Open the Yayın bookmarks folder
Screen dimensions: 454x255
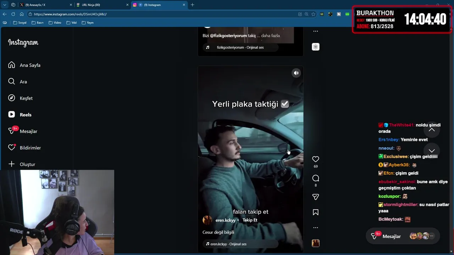click(88, 23)
